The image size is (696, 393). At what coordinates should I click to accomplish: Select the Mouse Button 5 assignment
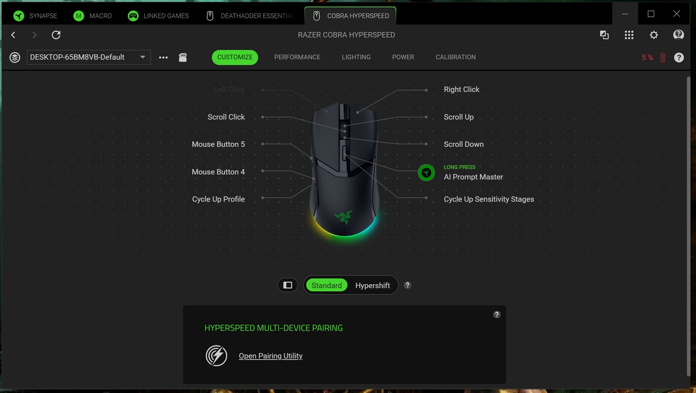coord(218,144)
